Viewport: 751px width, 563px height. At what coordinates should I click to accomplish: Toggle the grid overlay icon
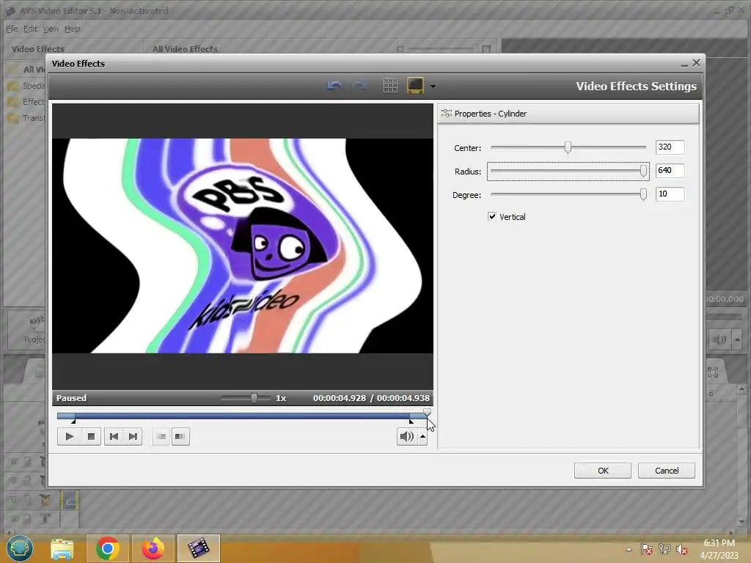tap(390, 86)
